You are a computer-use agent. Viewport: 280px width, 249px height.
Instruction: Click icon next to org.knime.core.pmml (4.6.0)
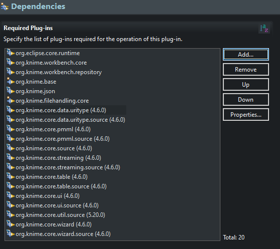pyautogui.click(x=11, y=129)
